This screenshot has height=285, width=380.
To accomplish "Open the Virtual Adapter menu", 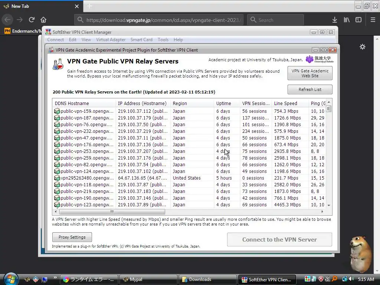I will (111, 40).
